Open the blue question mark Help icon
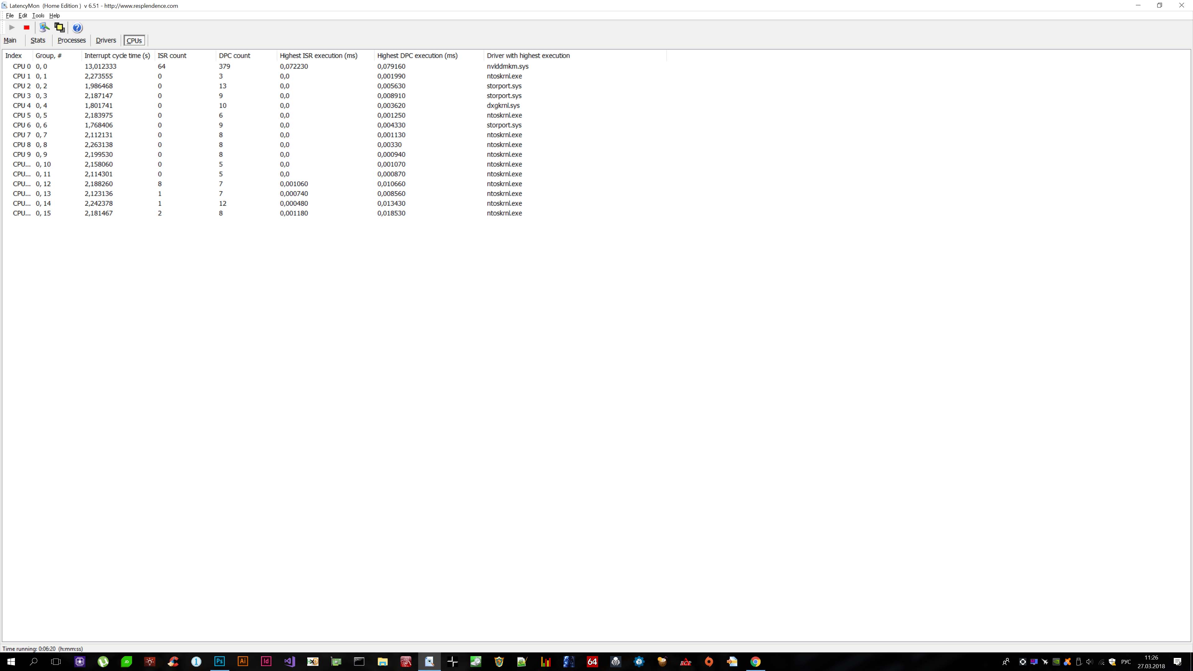The height and width of the screenshot is (671, 1193). 77,28
